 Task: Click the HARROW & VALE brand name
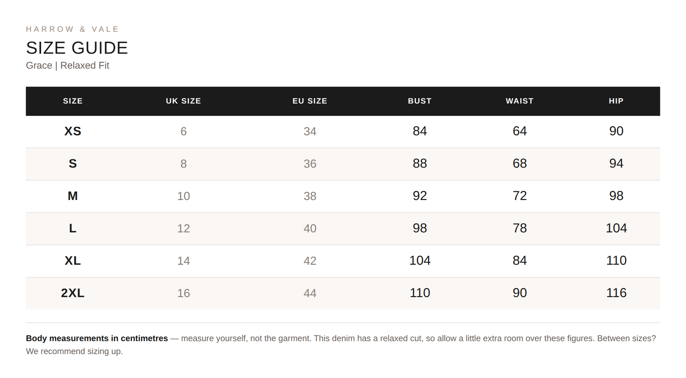[72, 29]
